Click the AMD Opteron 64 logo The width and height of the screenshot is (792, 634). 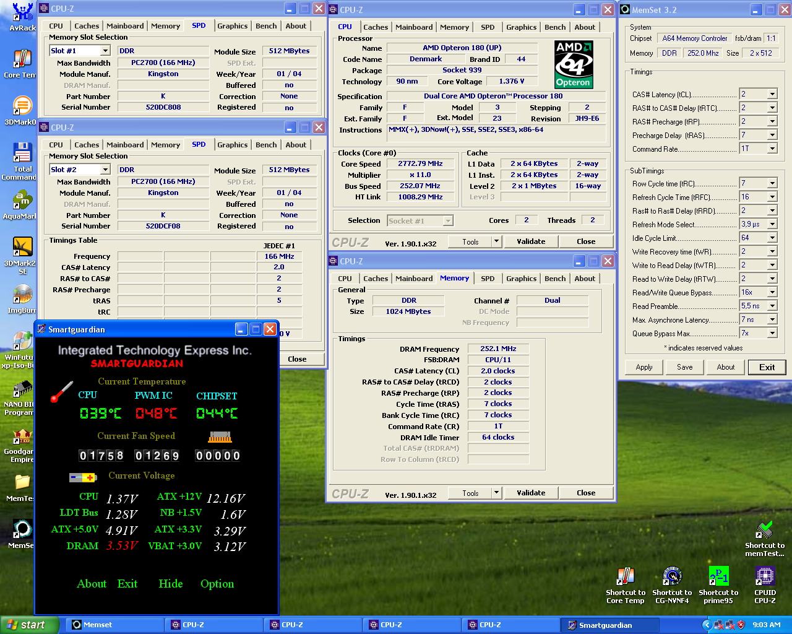[x=574, y=65]
